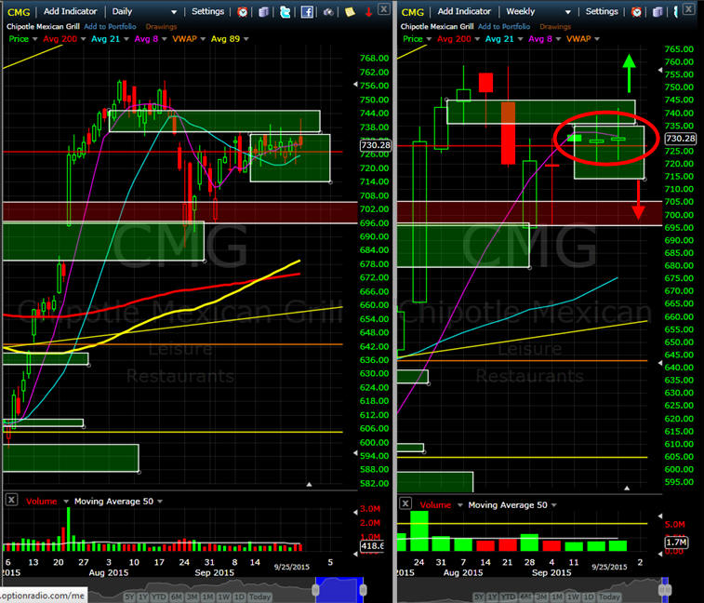This screenshot has height=603, width=704.
Task: Click the red down-arrow icon in Daily toolbar
Action: [x=368, y=12]
